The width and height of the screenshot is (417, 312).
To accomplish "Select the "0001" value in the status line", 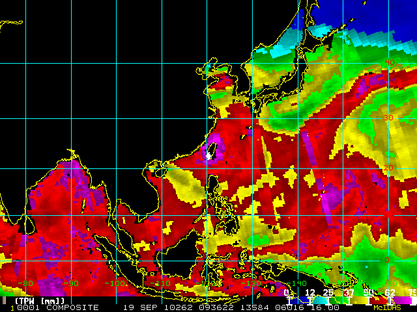I will pyautogui.click(x=29, y=307).
